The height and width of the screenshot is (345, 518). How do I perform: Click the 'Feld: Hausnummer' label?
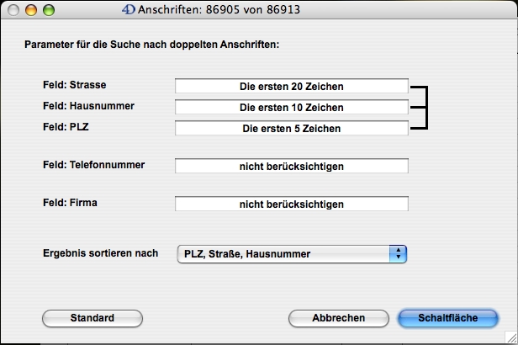[88, 106]
